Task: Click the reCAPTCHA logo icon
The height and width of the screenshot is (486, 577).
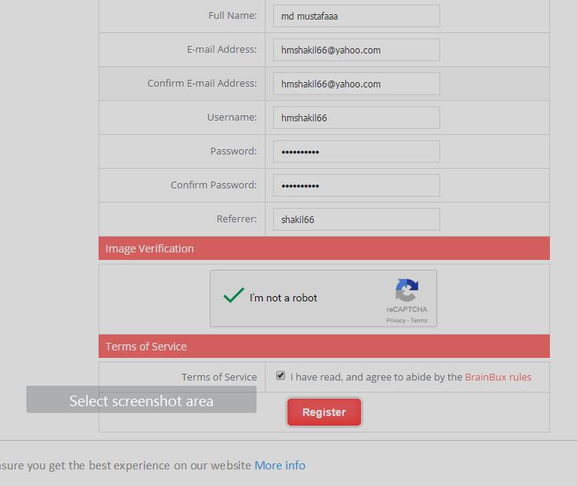Action: (406, 290)
